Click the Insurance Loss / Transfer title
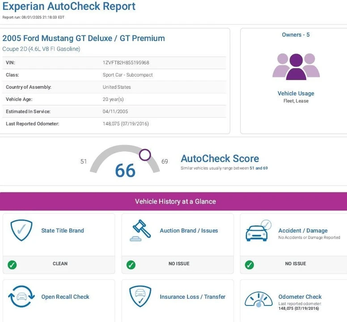Viewport: 347px width, 322px height. 193,297
